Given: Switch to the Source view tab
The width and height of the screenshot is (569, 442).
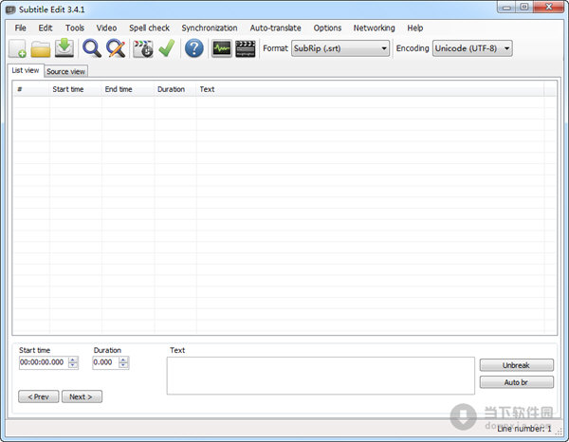Looking at the screenshot, I should click(x=65, y=71).
